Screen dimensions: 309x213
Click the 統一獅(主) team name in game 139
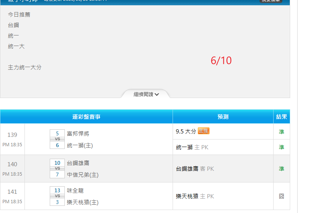pos(80,146)
